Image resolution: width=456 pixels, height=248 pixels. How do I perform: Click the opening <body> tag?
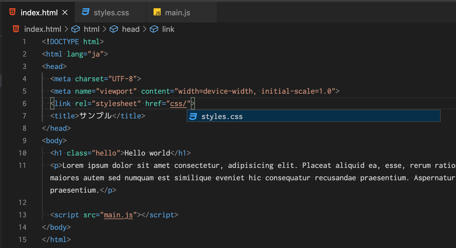(x=54, y=141)
